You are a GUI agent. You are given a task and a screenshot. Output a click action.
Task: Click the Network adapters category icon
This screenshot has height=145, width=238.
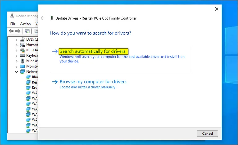(22, 72)
